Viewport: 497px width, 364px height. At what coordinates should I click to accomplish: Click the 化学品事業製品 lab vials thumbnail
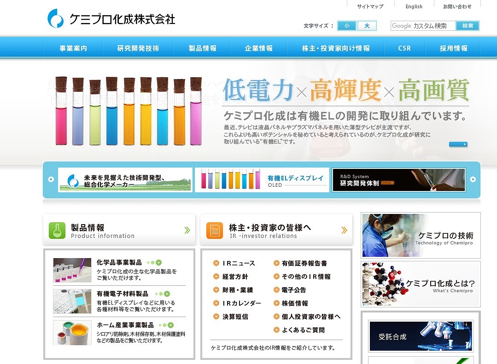tap(72, 270)
